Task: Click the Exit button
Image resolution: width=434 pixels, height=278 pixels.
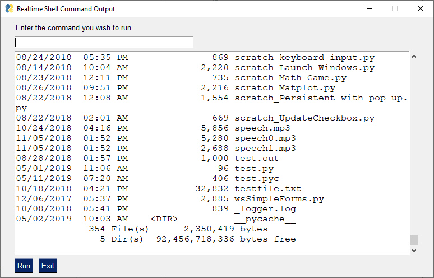Action: (48, 266)
